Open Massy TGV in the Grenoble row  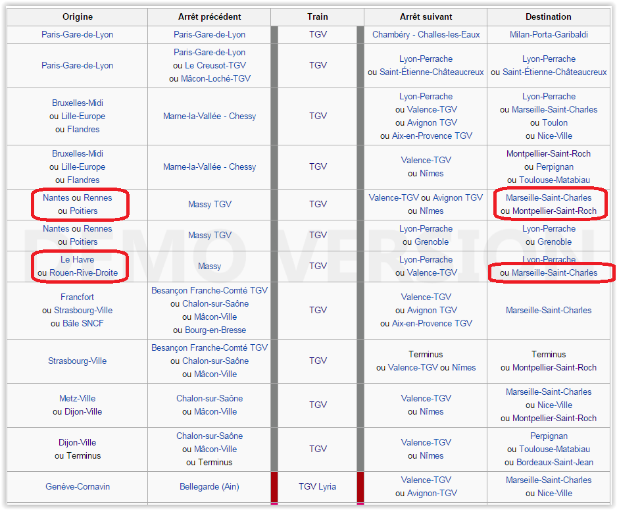coord(209,236)
